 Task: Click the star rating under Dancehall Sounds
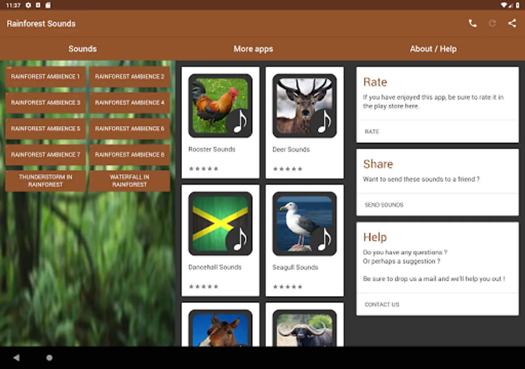(203, 286)
